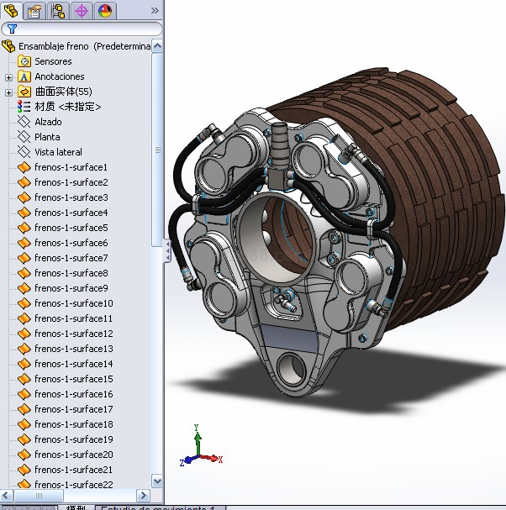Click the Planta plane icon
Viewport: 506px width, 510px height.
pos(24,137)
